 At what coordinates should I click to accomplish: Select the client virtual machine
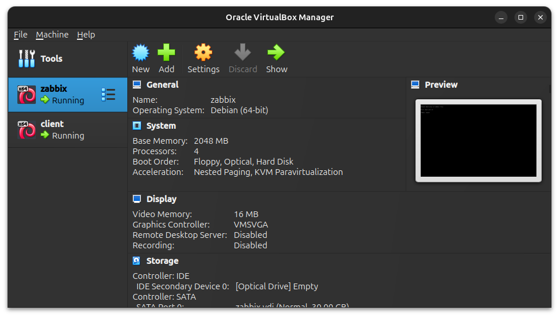pyautogui.click(x=68, y=130)
